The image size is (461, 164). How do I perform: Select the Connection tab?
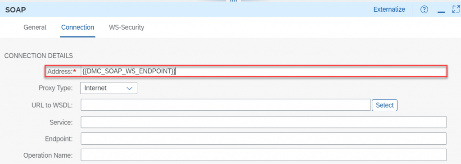point(77,27)
